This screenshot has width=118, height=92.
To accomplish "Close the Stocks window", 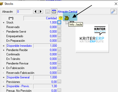I will 116,4.
